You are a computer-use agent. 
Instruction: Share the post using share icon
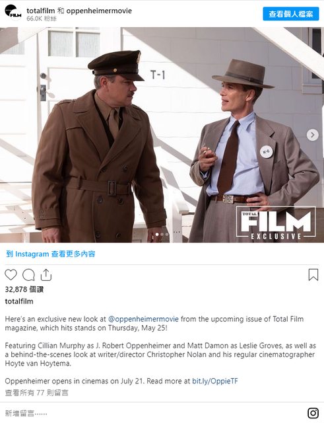[46, 275]
